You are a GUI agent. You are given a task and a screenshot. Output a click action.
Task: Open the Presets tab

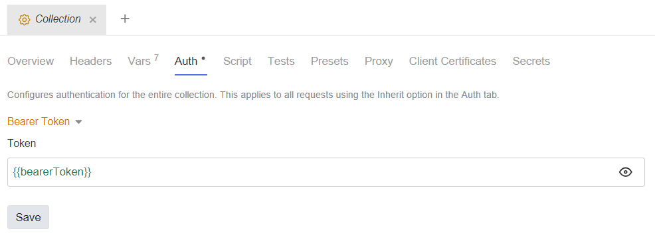coord(329,61)
